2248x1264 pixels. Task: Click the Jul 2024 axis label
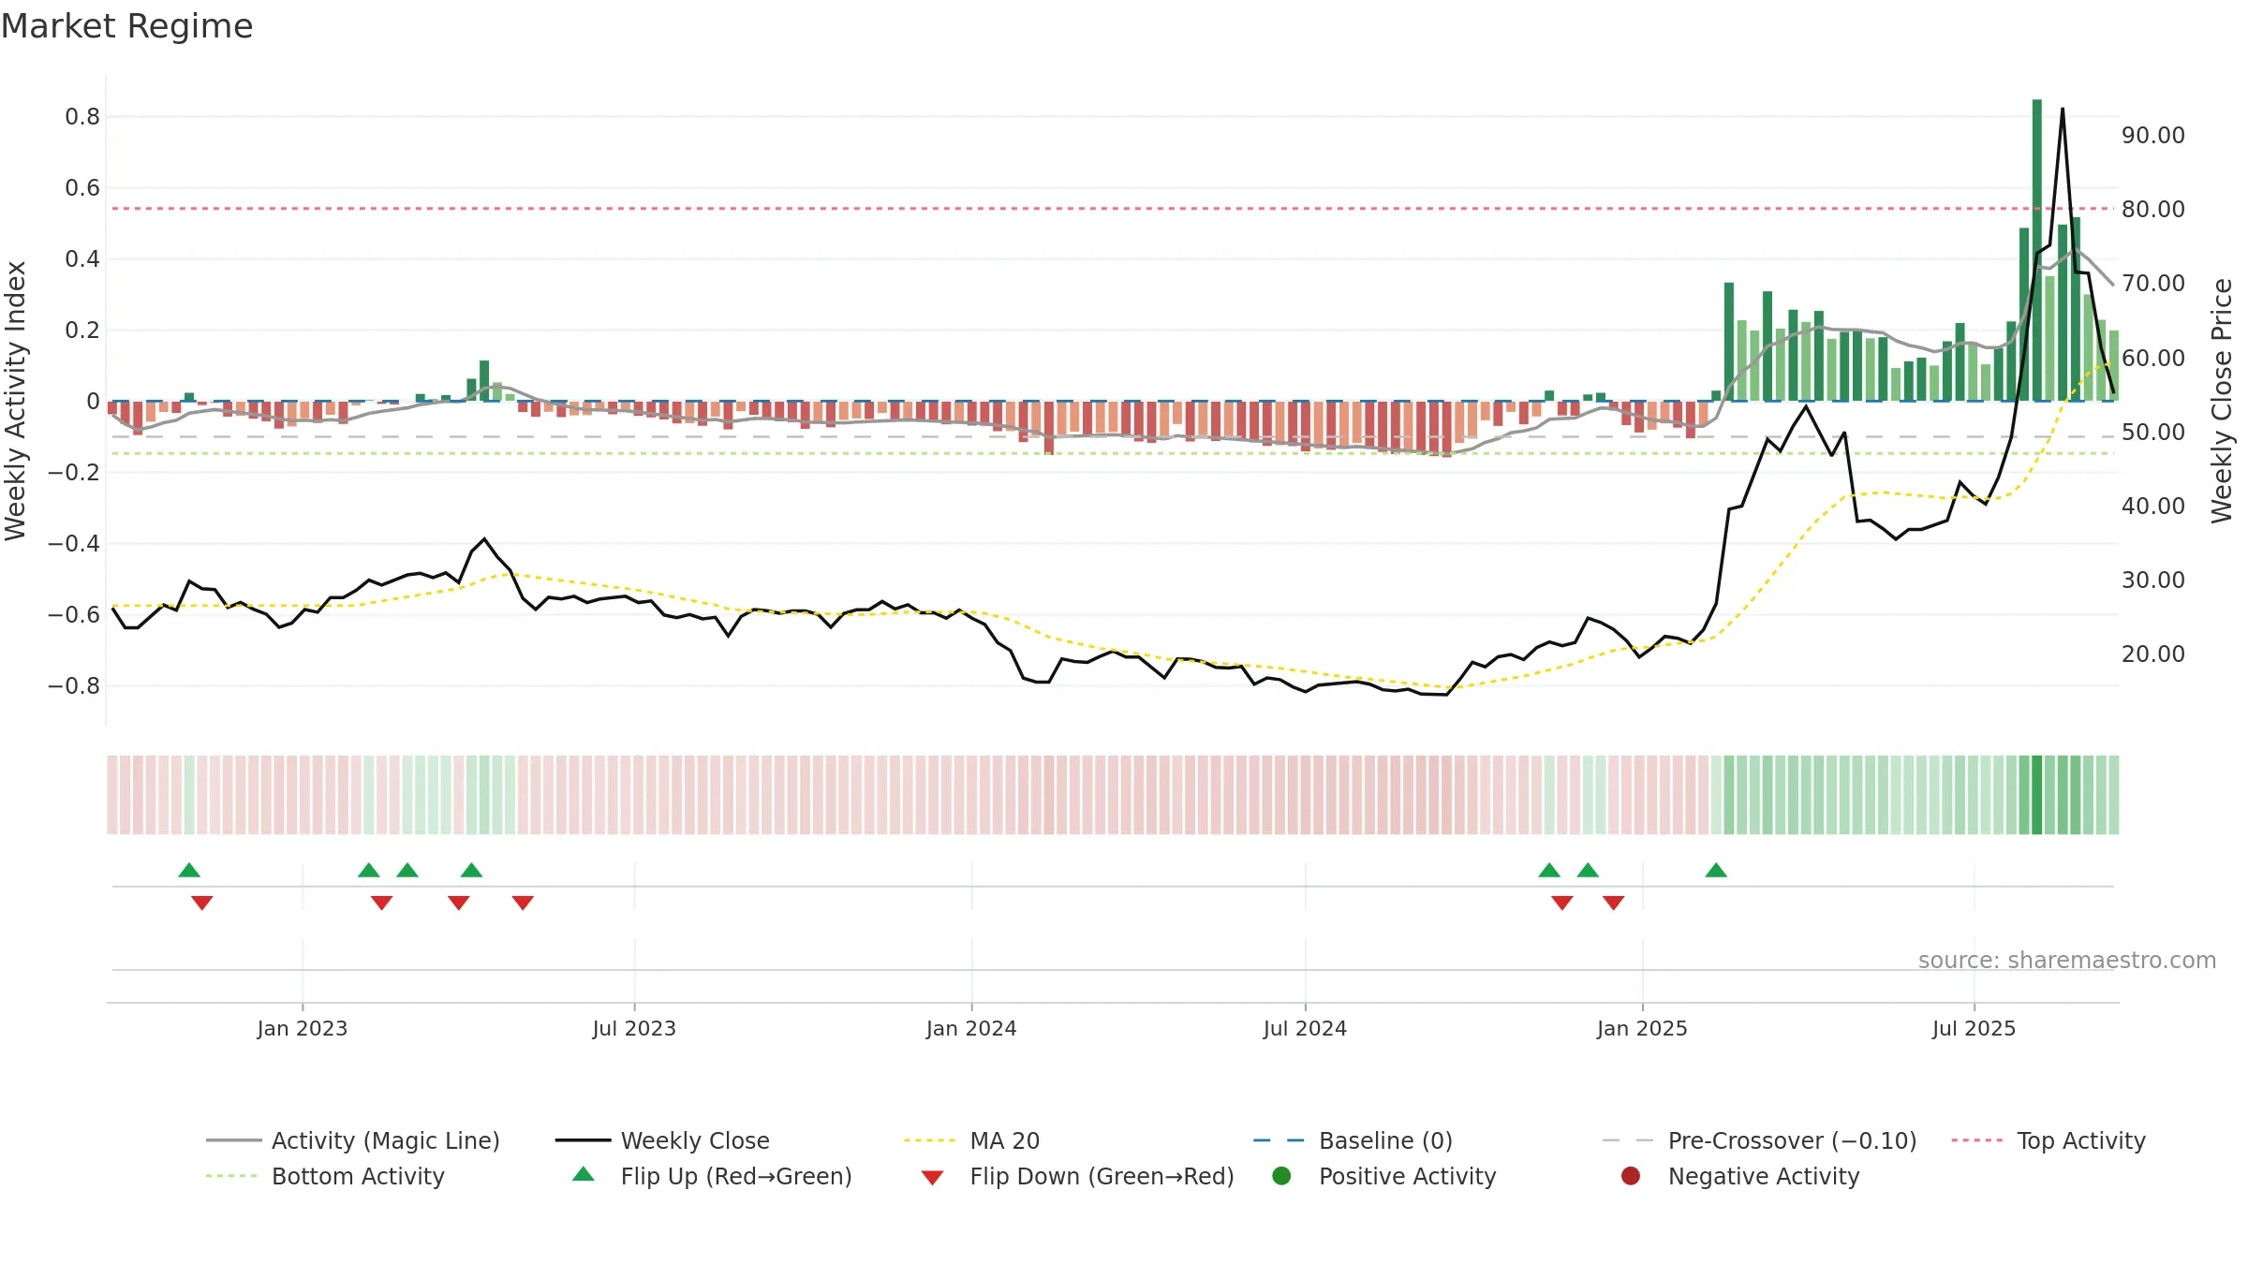click(x=1305, y=1028)
